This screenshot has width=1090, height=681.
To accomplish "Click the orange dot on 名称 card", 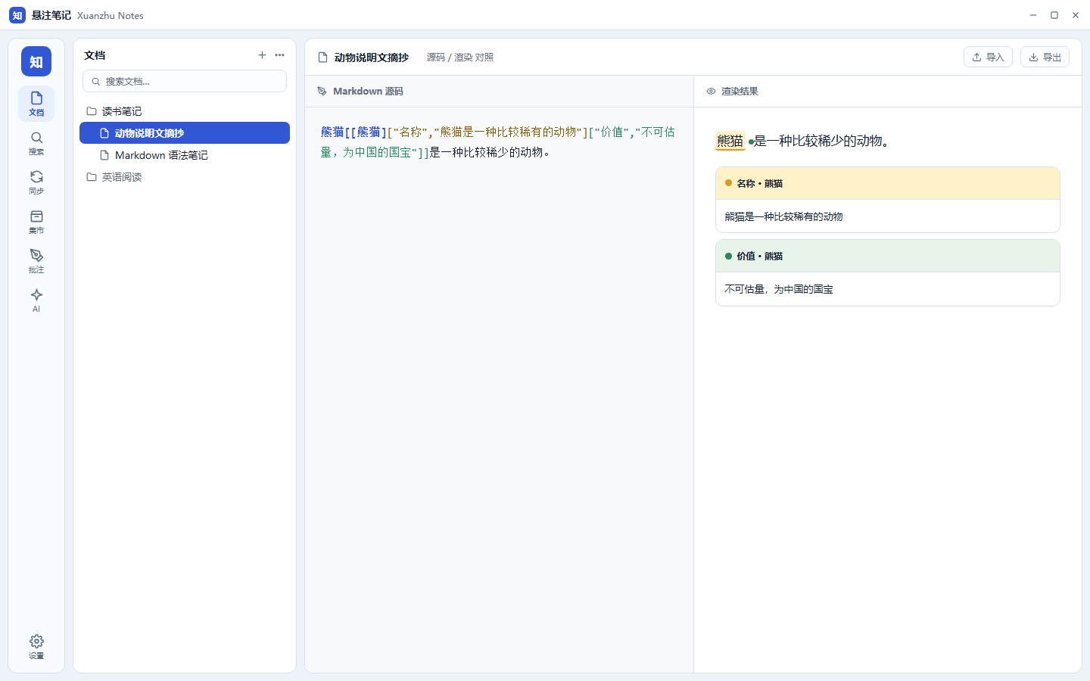I will click(x=728, y=183).
